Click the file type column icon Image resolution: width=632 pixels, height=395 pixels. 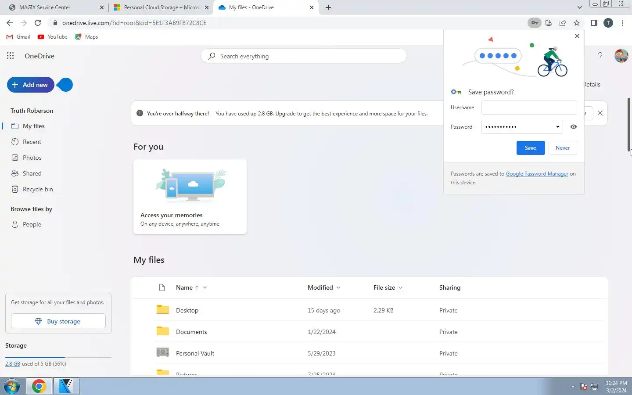[162, 287]
